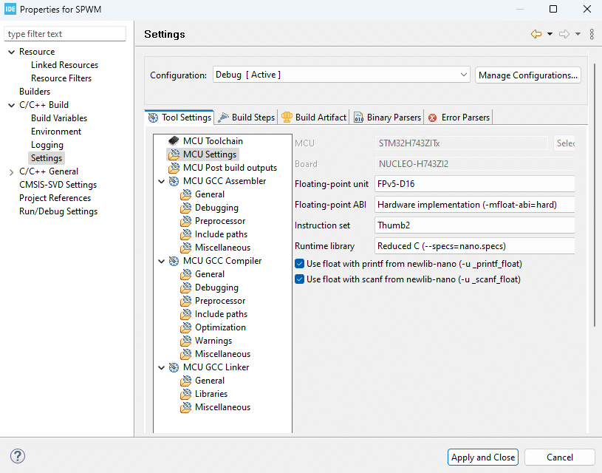
Task: Go back with the yellow arrow icon
Action: pos(536,34)
